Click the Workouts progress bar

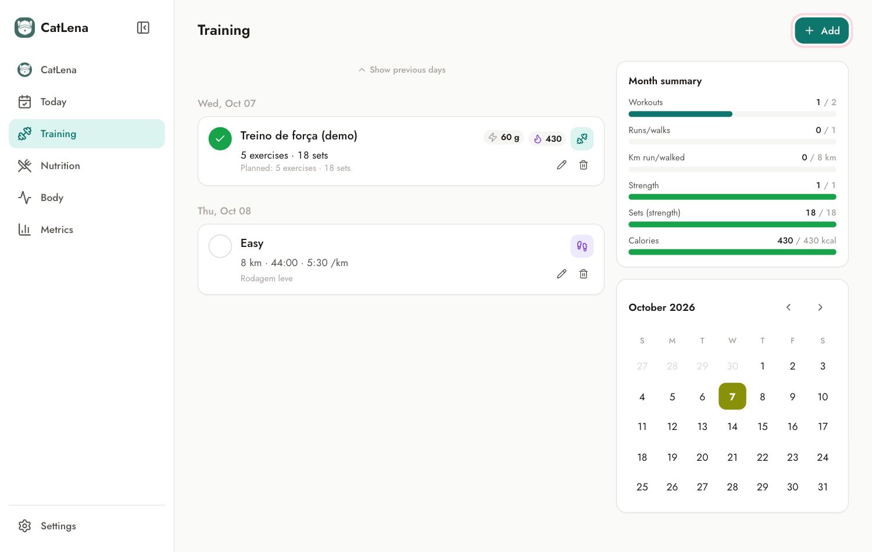(x=732, y=114)
